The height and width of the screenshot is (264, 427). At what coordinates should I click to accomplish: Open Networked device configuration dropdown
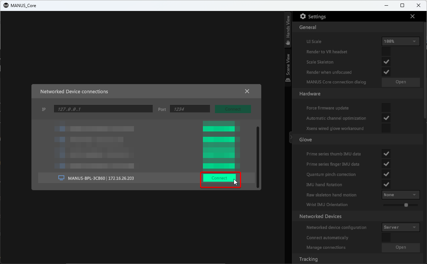[x=400, y=227]
